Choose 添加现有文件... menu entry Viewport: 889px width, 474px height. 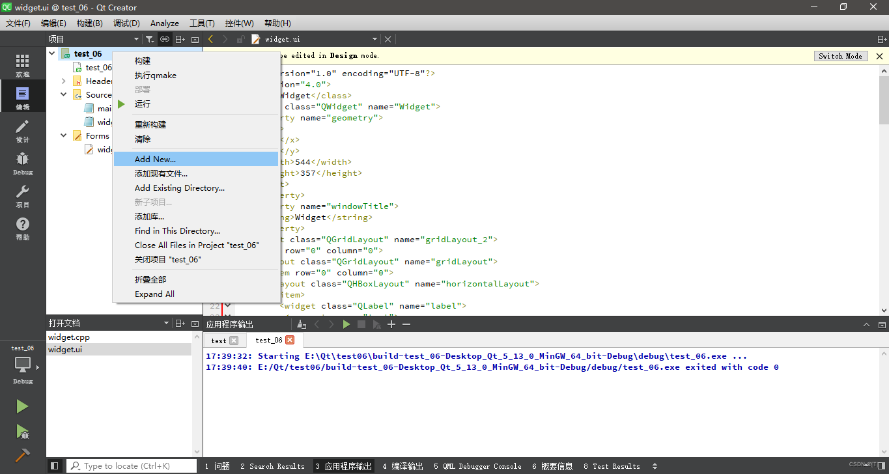(196, 173)
